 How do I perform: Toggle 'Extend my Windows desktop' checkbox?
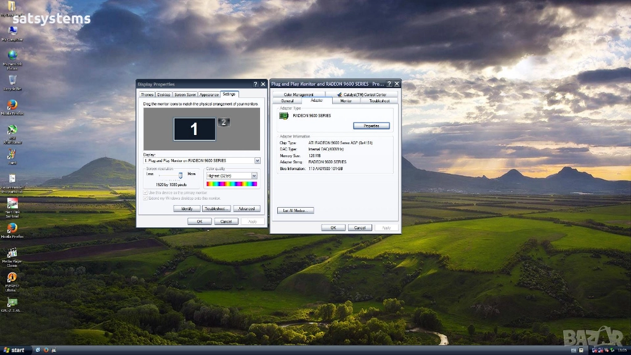[146, 198]
